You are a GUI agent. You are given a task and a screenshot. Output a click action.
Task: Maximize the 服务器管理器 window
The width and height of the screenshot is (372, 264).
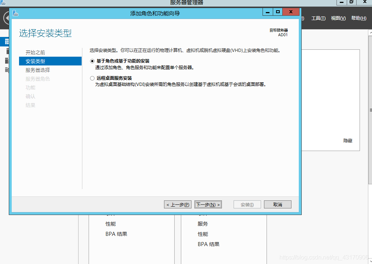(351, 2)
